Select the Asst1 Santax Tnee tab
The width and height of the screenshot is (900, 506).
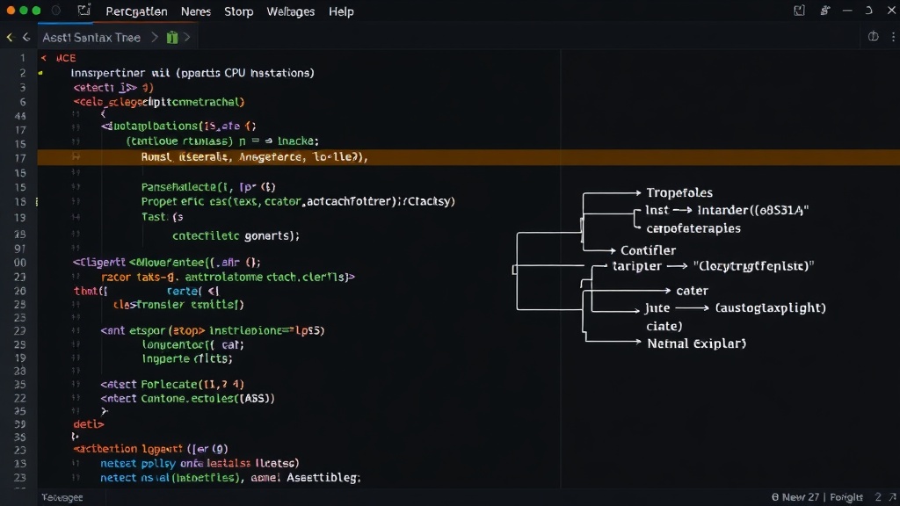tap(91, 37)
